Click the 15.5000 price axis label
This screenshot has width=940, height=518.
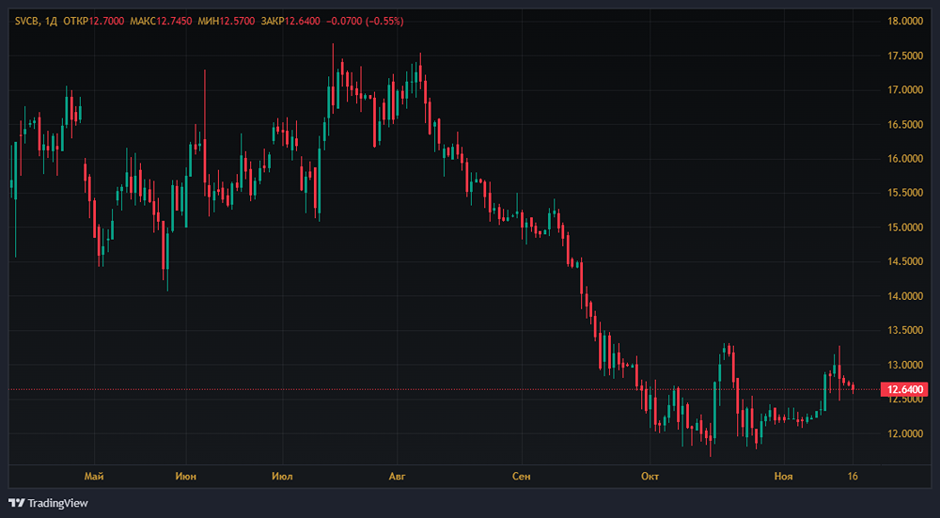coord(904,193)
